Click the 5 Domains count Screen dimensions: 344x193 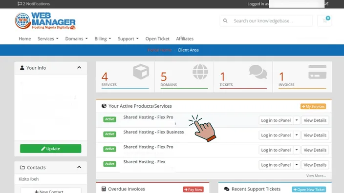point(164,77)
